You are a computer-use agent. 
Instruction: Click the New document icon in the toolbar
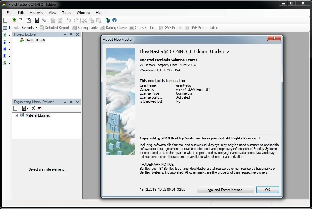tap(5, 20)
